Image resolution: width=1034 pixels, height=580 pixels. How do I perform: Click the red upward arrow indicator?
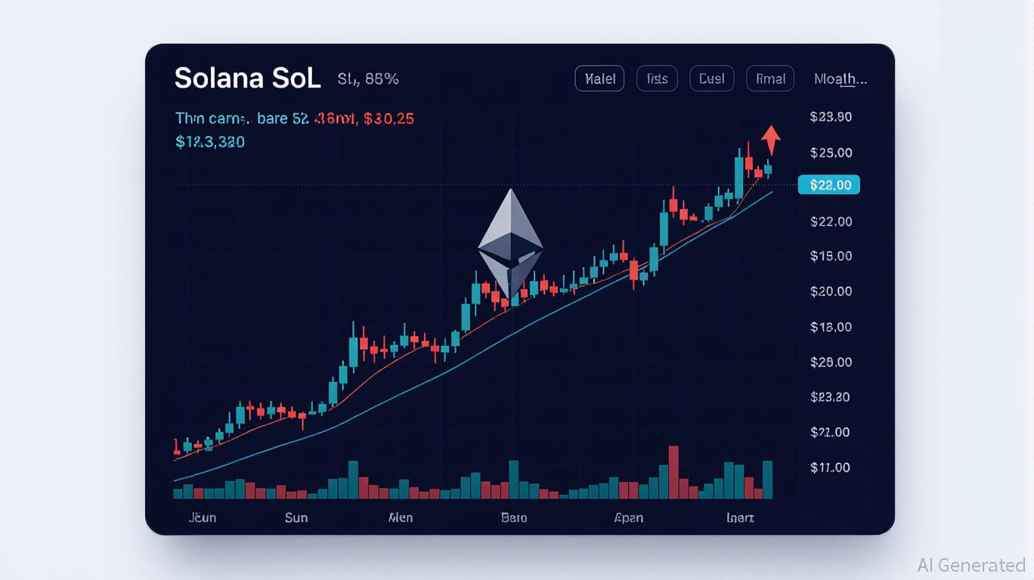(x=770, y=140)
